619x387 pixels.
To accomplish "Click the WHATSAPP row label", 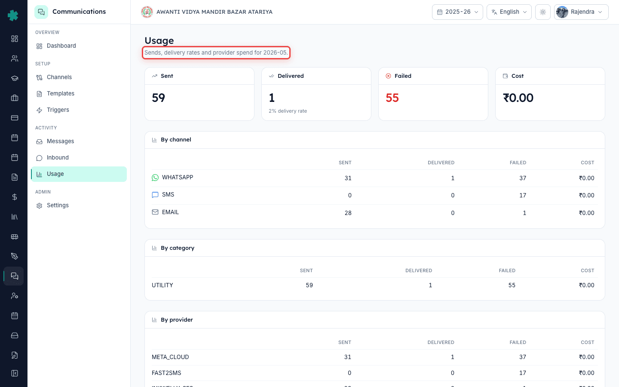I will (x=178, y=178).
